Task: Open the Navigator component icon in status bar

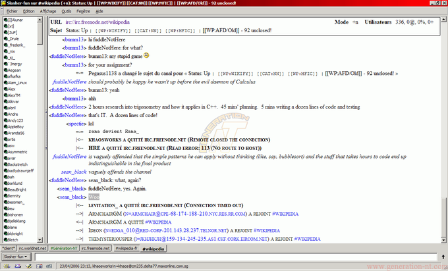Action: tap(7, 266)
